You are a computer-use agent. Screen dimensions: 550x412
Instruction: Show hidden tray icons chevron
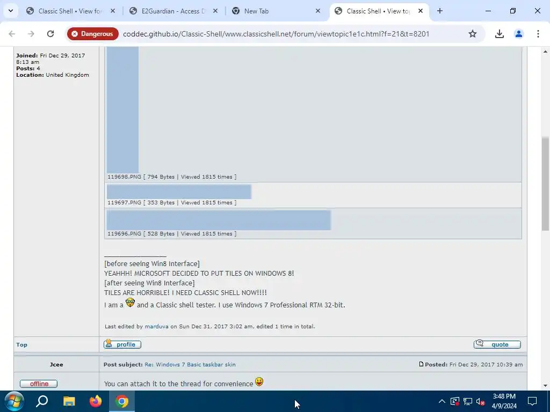pyautogui.click(x=442, y=401)
